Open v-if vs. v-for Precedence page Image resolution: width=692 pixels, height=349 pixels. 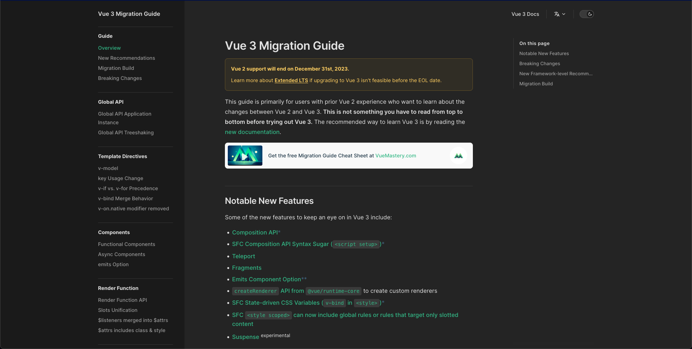coord(128,188)
